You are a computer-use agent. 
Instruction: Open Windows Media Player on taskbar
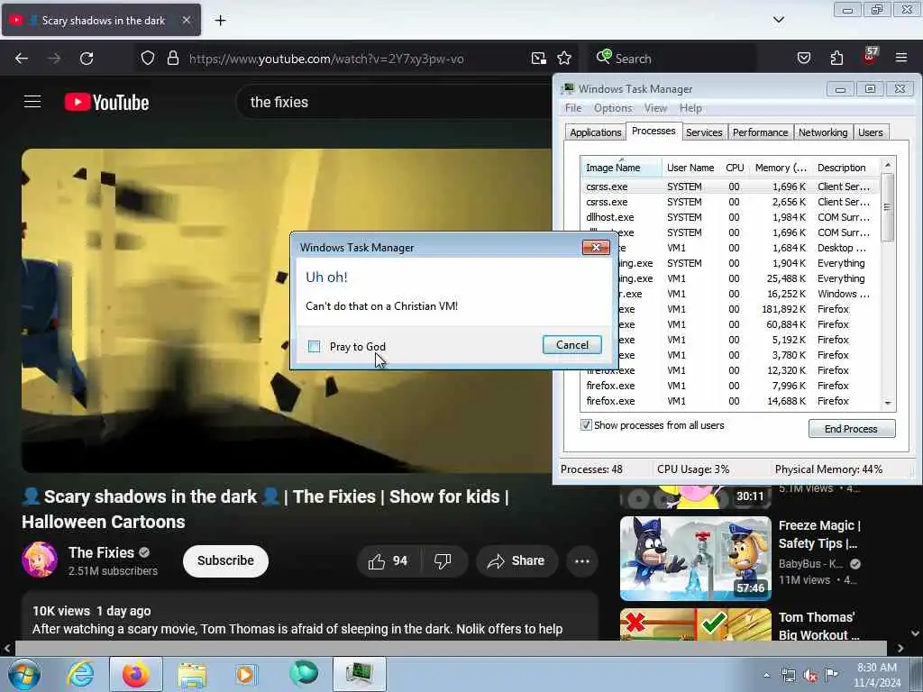pyautogui.click(x=246, y=675)
